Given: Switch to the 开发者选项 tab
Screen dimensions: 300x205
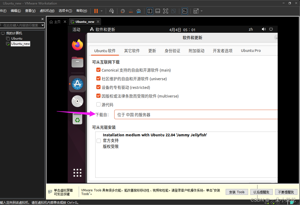Looking at the screenshot, I should pyautogui.click(x=223, y=51).
